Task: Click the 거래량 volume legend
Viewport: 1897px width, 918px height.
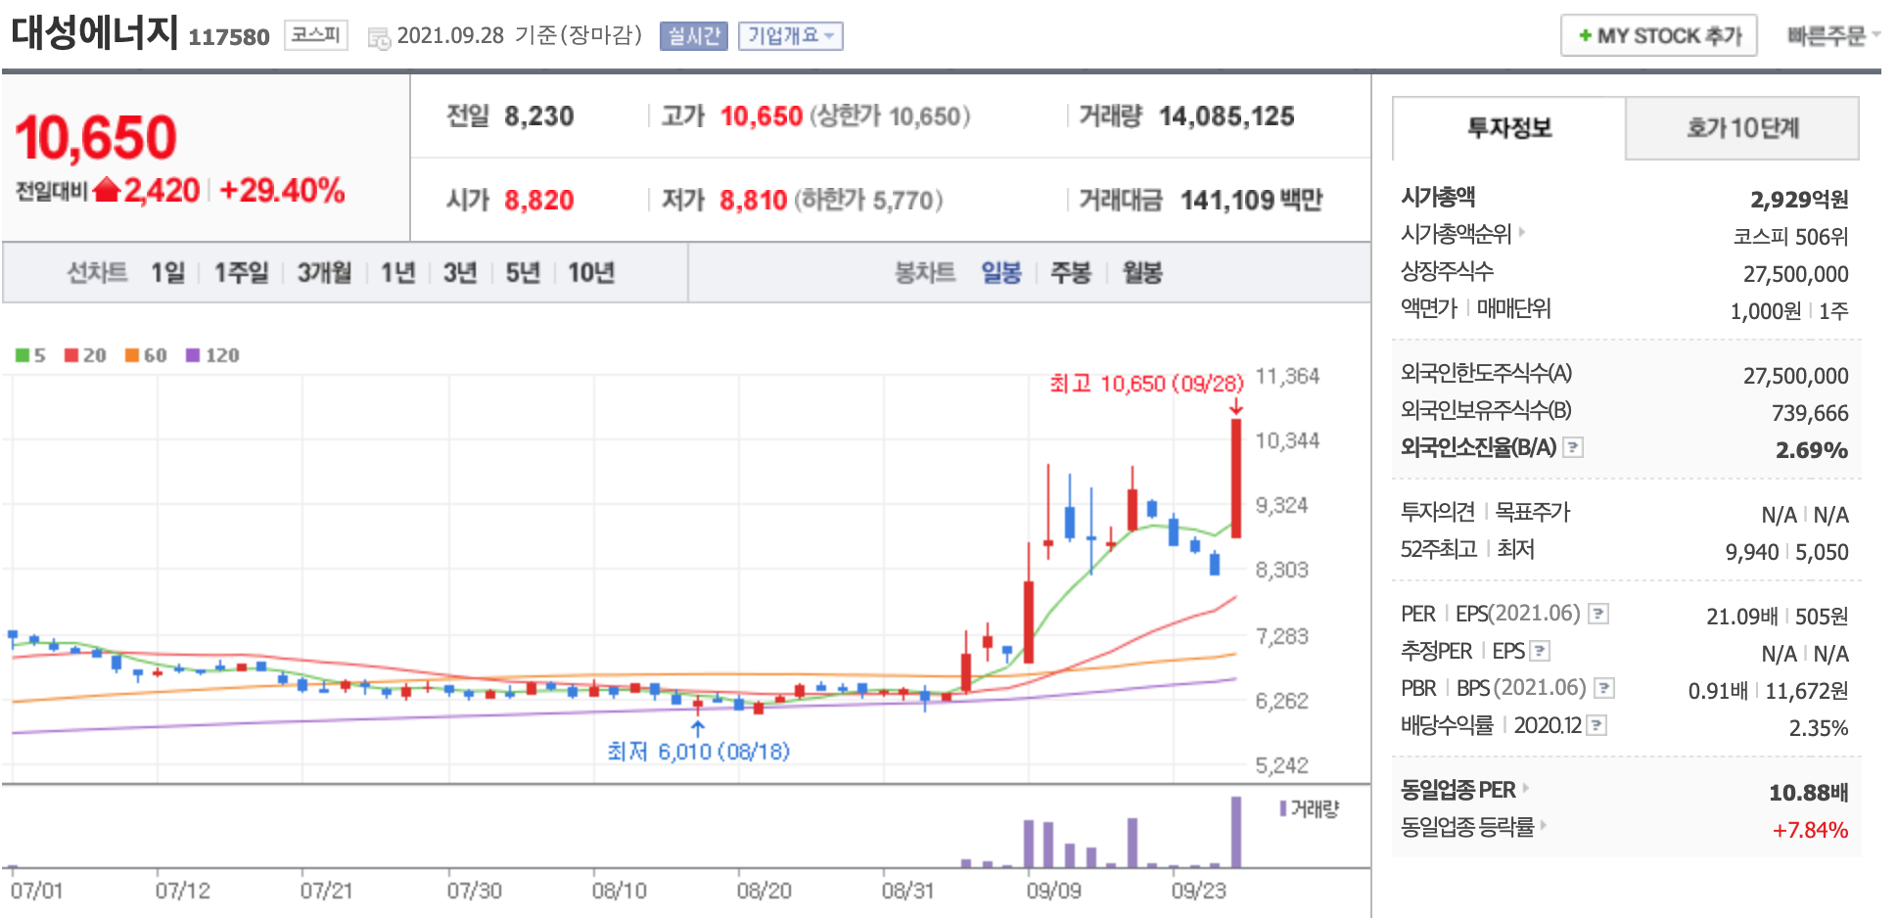Action: pos(1309,809)
